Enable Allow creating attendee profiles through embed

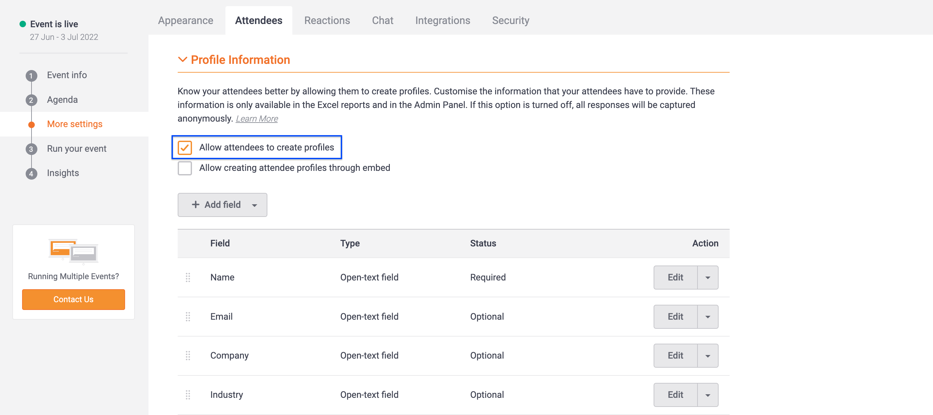tap(185, 168)
